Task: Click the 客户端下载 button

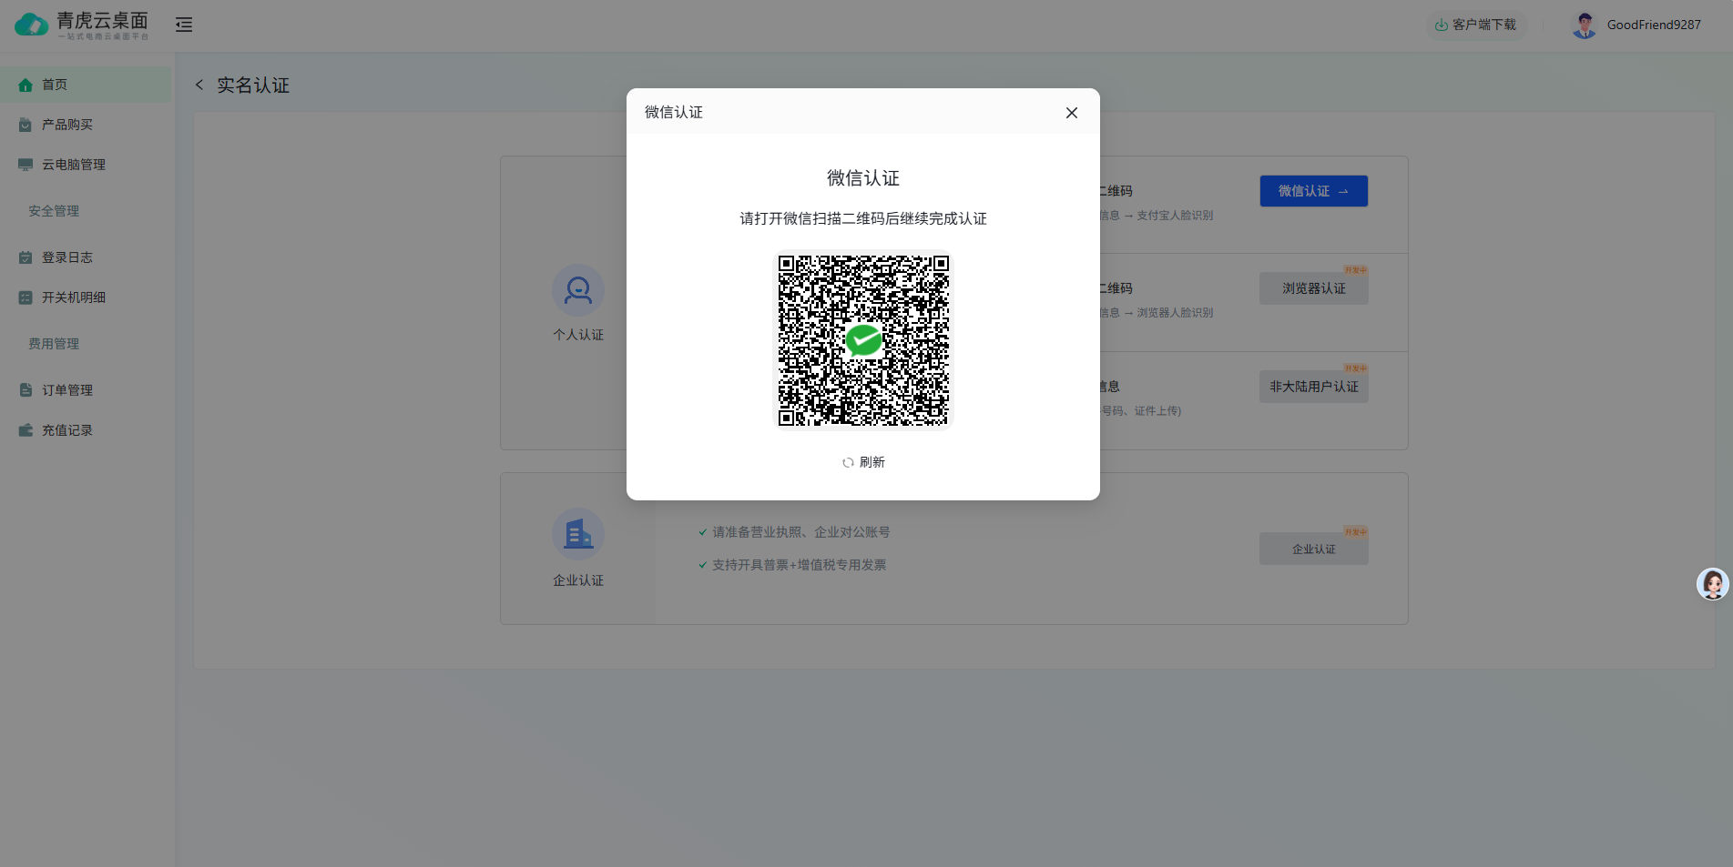Action: (1475, 25)
